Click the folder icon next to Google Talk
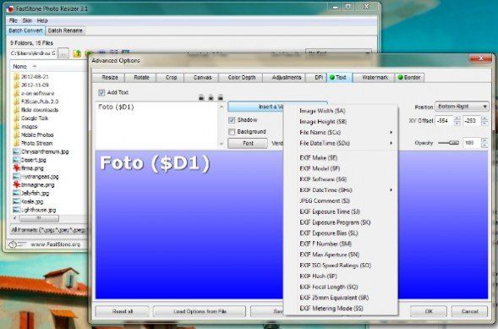 point(17,118)
